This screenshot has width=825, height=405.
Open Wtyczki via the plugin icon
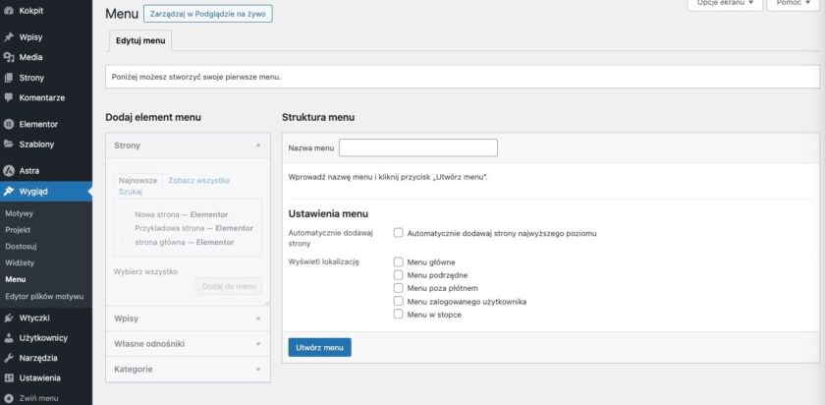pos(9,318)
